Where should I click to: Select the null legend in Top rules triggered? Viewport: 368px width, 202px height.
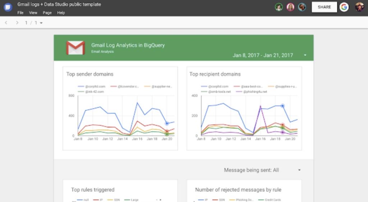[83, 200]
